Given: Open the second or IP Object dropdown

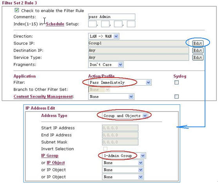Looking at the screenshot, I should pyautogui.click(x=123, y=170).
